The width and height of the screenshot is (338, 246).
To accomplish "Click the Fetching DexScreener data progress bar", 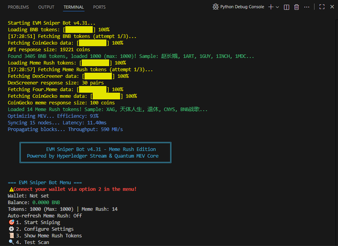I will point(98,76).
